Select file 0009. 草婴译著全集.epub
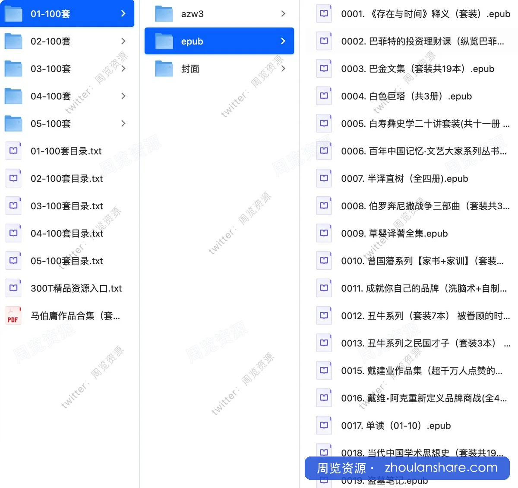This screenshot has height=488, width=518. 395,233
